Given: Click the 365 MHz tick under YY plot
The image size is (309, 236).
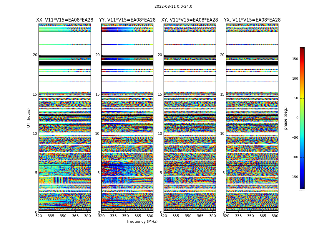Looking at the screenshot, I should coord(138,216).
